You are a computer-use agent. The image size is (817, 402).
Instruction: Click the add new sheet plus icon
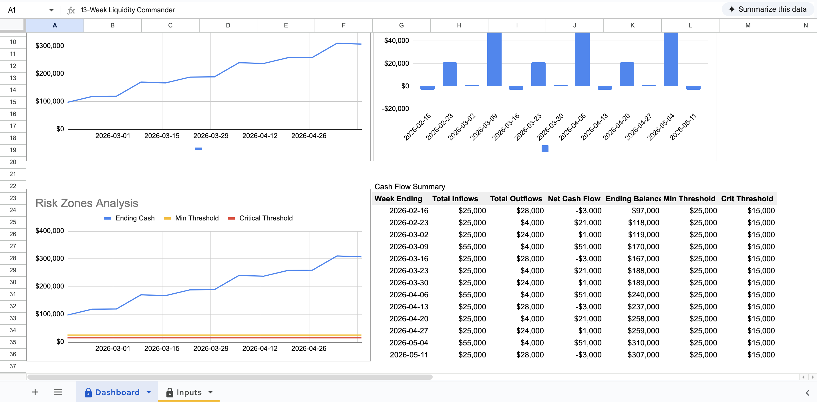pyautogui.click(x=35, y=392)
